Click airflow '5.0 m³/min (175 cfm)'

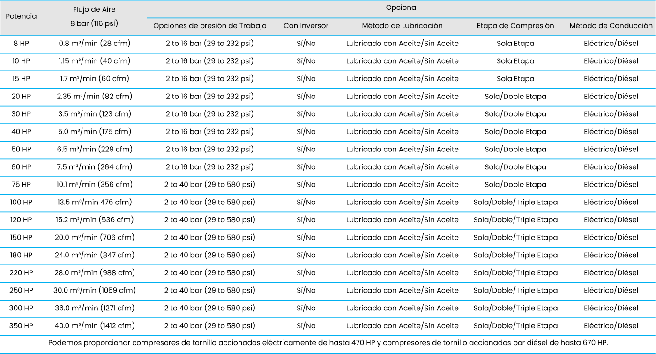tap(95, 132)
